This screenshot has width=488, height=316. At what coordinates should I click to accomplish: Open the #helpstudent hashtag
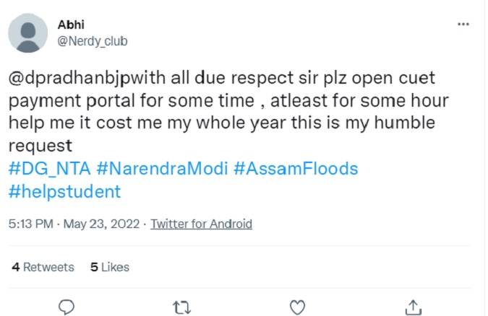click(64, 191)
